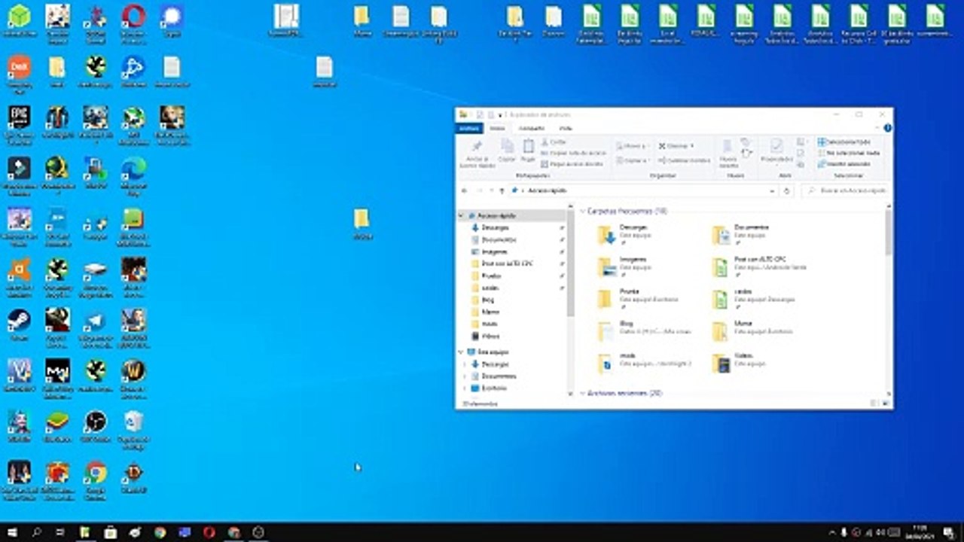Viewport: 964px width, 542px height.
Task: Select the Documentos folder in Carpetas frecuentes
Action: [742, 235]
